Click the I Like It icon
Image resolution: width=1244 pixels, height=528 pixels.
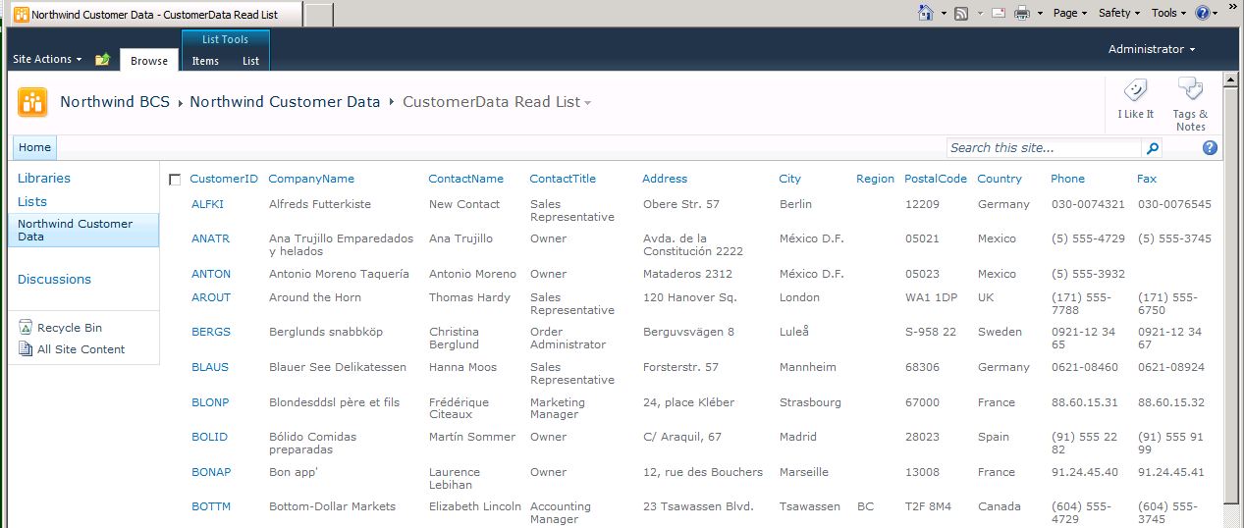tap(1135, 91)
